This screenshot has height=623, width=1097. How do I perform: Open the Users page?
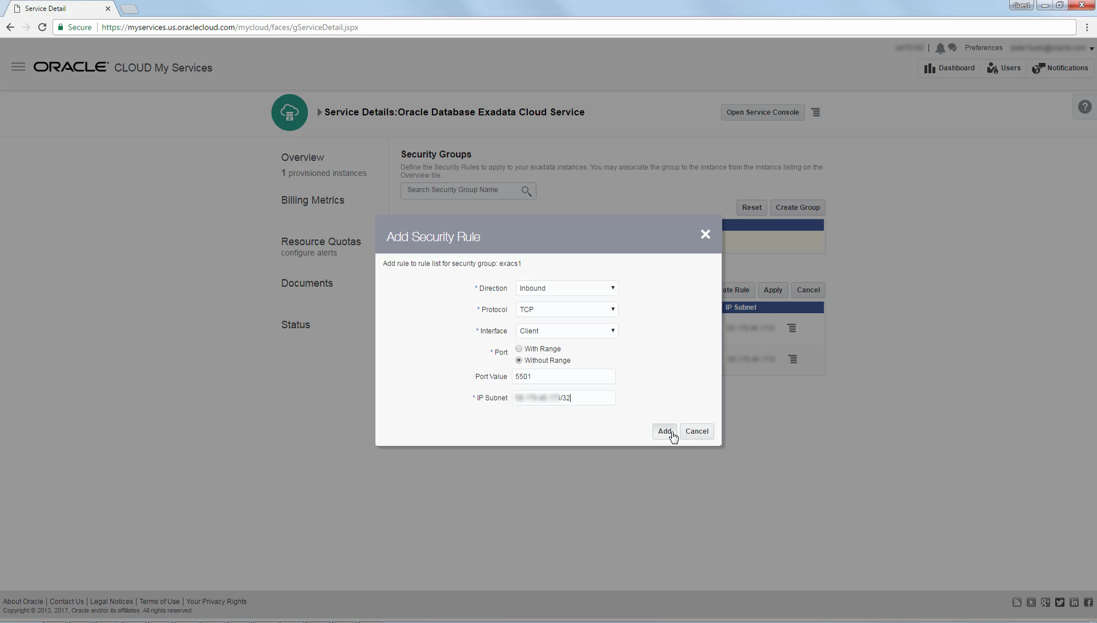tap(1004, 68)
